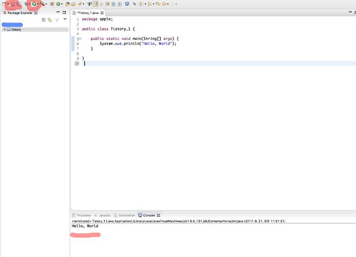This screenshot has width=356, height=257.
Task: Close the Console view tab
Action: 158,216
